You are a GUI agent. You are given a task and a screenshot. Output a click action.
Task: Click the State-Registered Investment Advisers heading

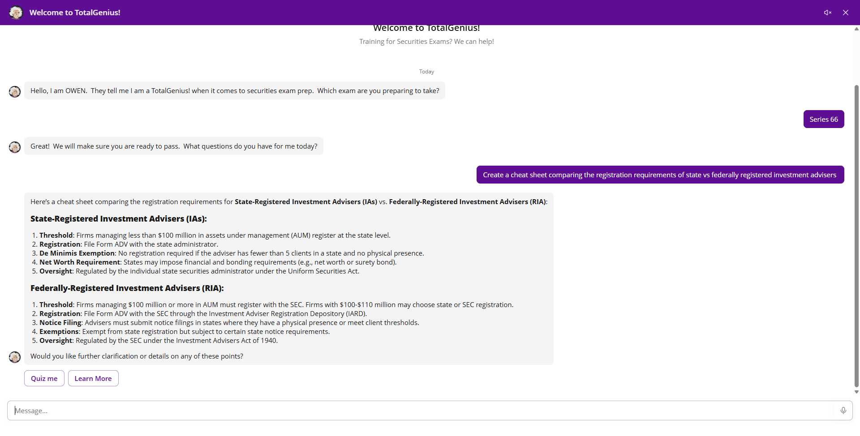click(x=119, y=219)
